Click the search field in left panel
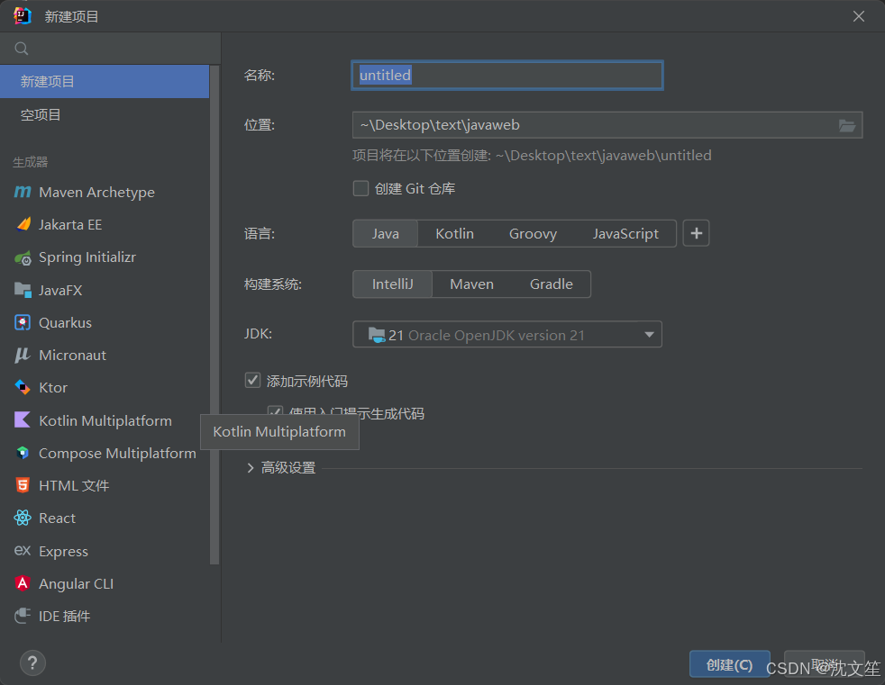Image resolution: width=885 pixels, height=685 pixels. (x=110, y=49)
